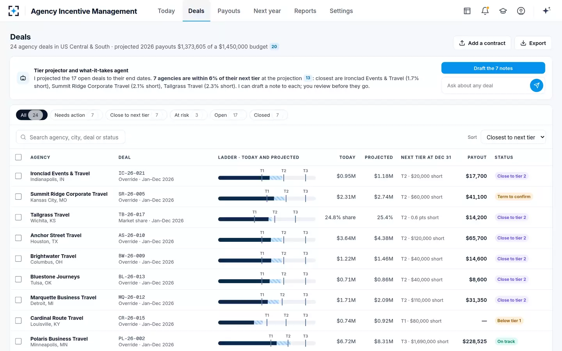This screenshot has height=351, width=562.
Task: Click Draft the 7 notes button
Action: tap(493, 68)
